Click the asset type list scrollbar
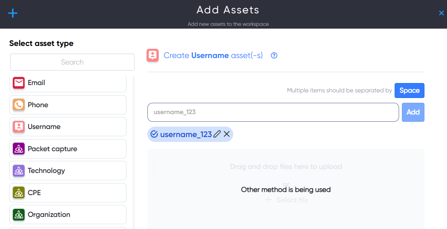Screen dimensions: 447x229 [133, 153]
